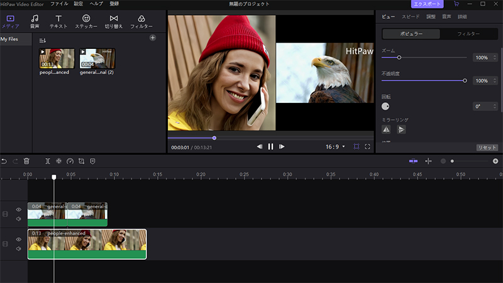Adjust the ズーム 100% stepper arrows
This screenshot has height=283, width=503.
click(x=495, y=58)
